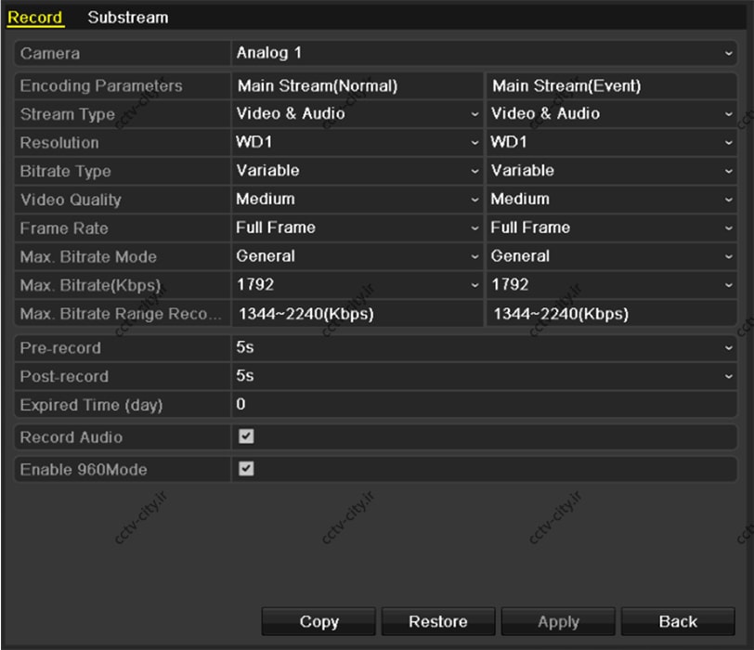Screen dimensions: 754x650
Task: Open Resolution dropdown under Main Stream(Normal)
Action: pos(357,142)
